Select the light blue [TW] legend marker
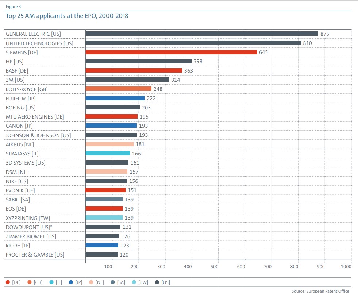 coord(134,282)
